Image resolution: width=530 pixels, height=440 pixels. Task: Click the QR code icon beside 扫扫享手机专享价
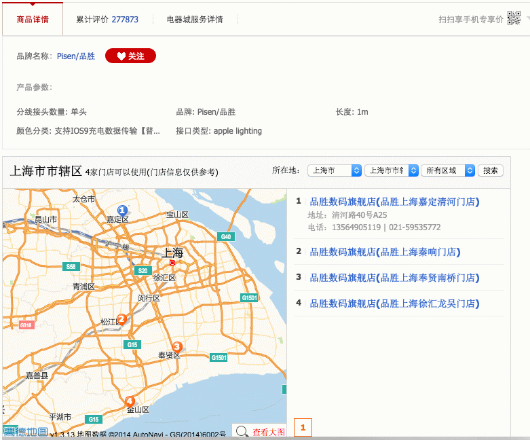(514, 18)
